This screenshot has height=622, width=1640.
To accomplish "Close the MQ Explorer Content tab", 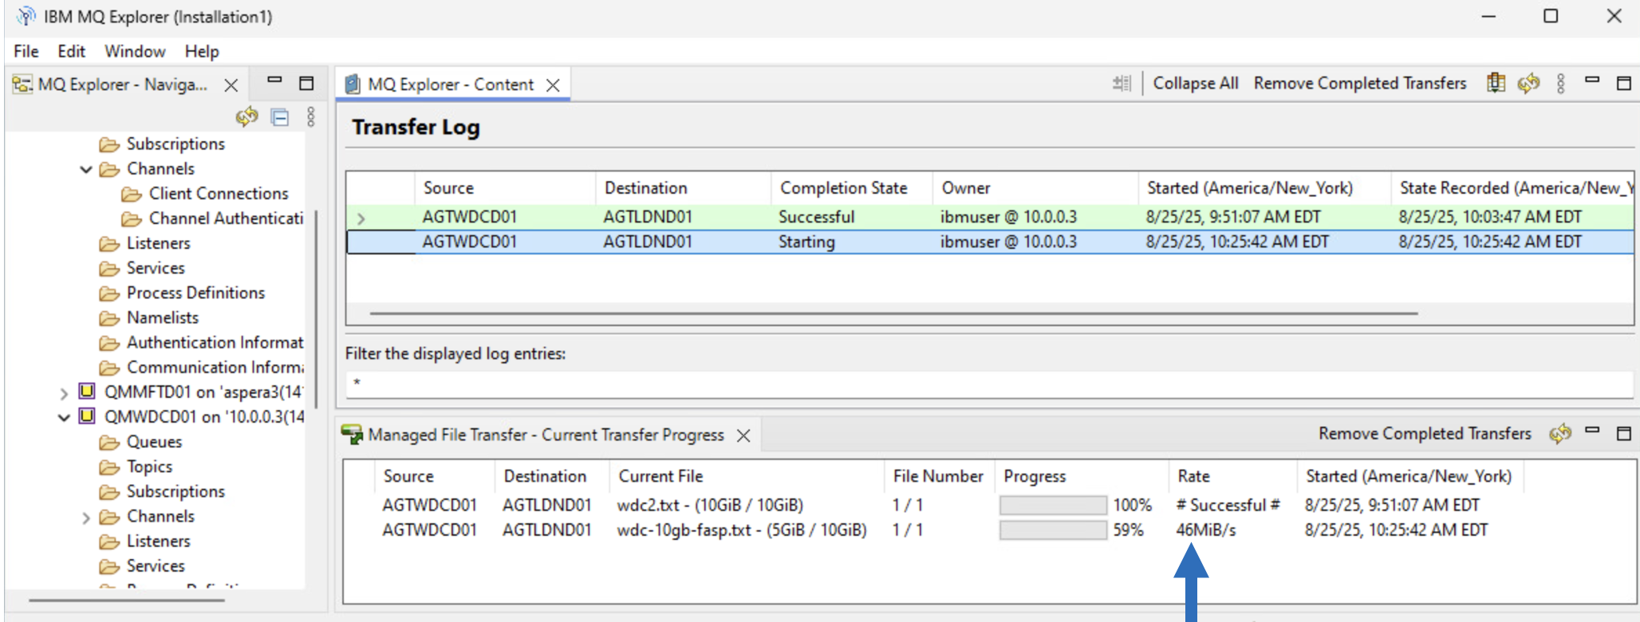I will pos(553,85).
